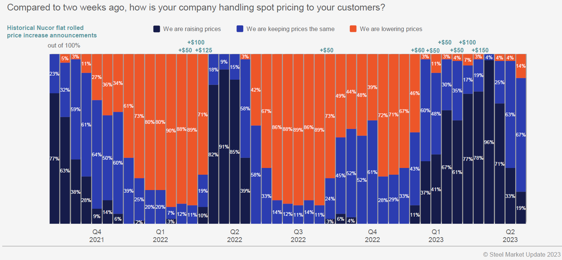Image resolution: width=562 pixels, height=260 pixels.
Task: Toggle the 'We are keeping prices the same' label
Action: tap(290, 29)
